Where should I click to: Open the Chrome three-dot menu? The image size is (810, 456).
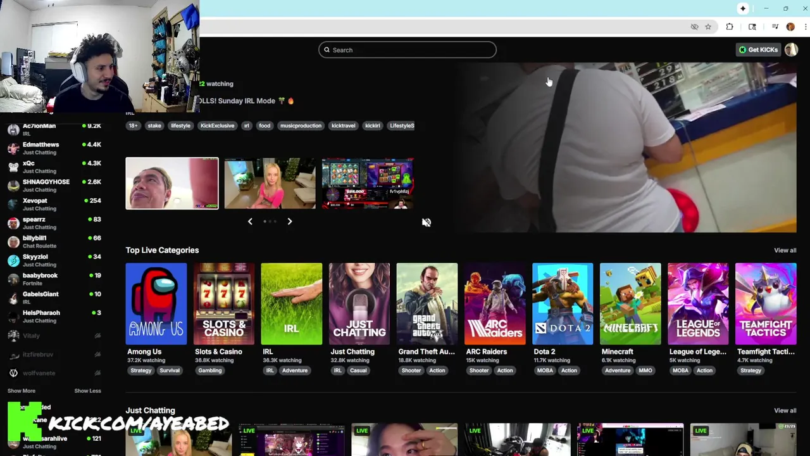806,27
